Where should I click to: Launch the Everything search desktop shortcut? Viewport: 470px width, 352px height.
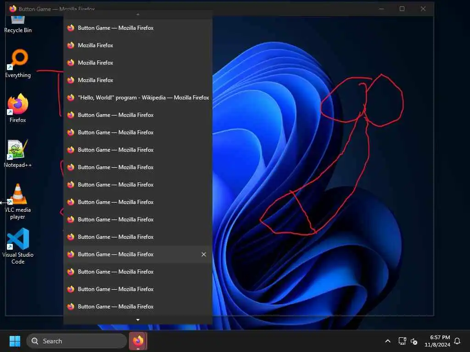(x=18, y=63)
